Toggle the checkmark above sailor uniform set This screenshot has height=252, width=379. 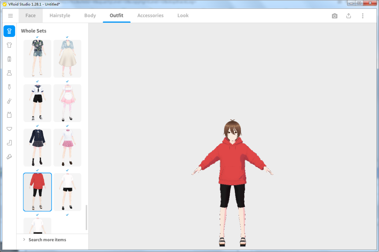37,81
